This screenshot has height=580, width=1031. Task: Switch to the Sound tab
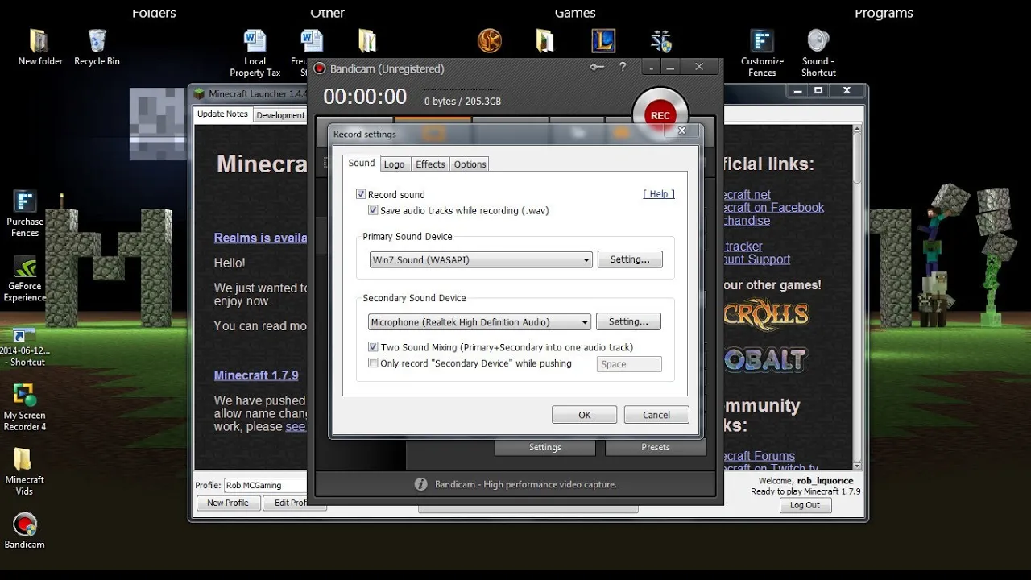tap(362, 163)
